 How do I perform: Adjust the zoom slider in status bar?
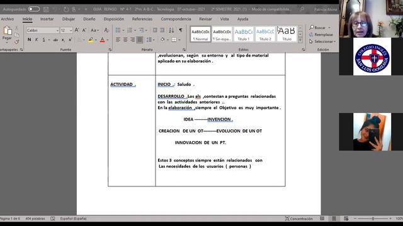[373, 218]
